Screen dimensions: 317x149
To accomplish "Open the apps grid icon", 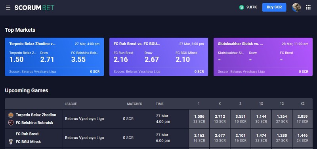I will coord(308,8).
